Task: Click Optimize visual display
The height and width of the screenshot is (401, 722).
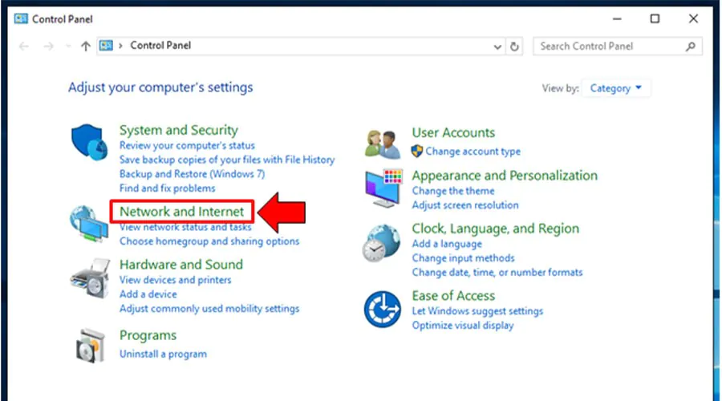Action: pos(463,326)
